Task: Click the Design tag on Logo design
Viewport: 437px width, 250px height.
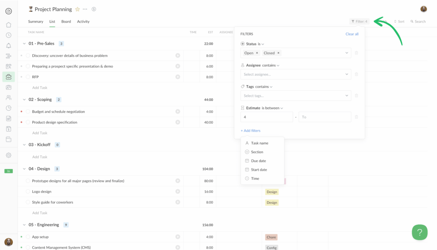Action: click(272, 191)
